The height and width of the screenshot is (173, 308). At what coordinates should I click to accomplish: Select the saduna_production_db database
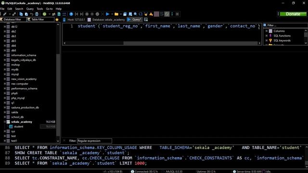(x=25, y=108)
